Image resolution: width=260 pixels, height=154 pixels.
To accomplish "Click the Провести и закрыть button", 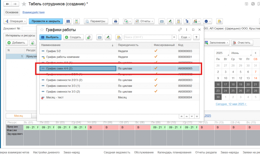I will click(46, 21).
